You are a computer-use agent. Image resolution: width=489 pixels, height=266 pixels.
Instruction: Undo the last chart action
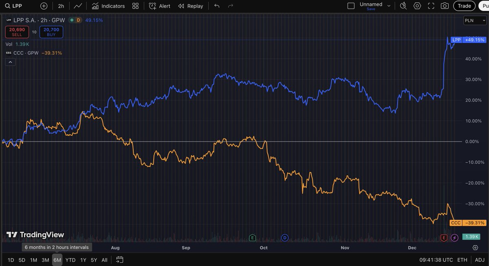coord(217,6)
